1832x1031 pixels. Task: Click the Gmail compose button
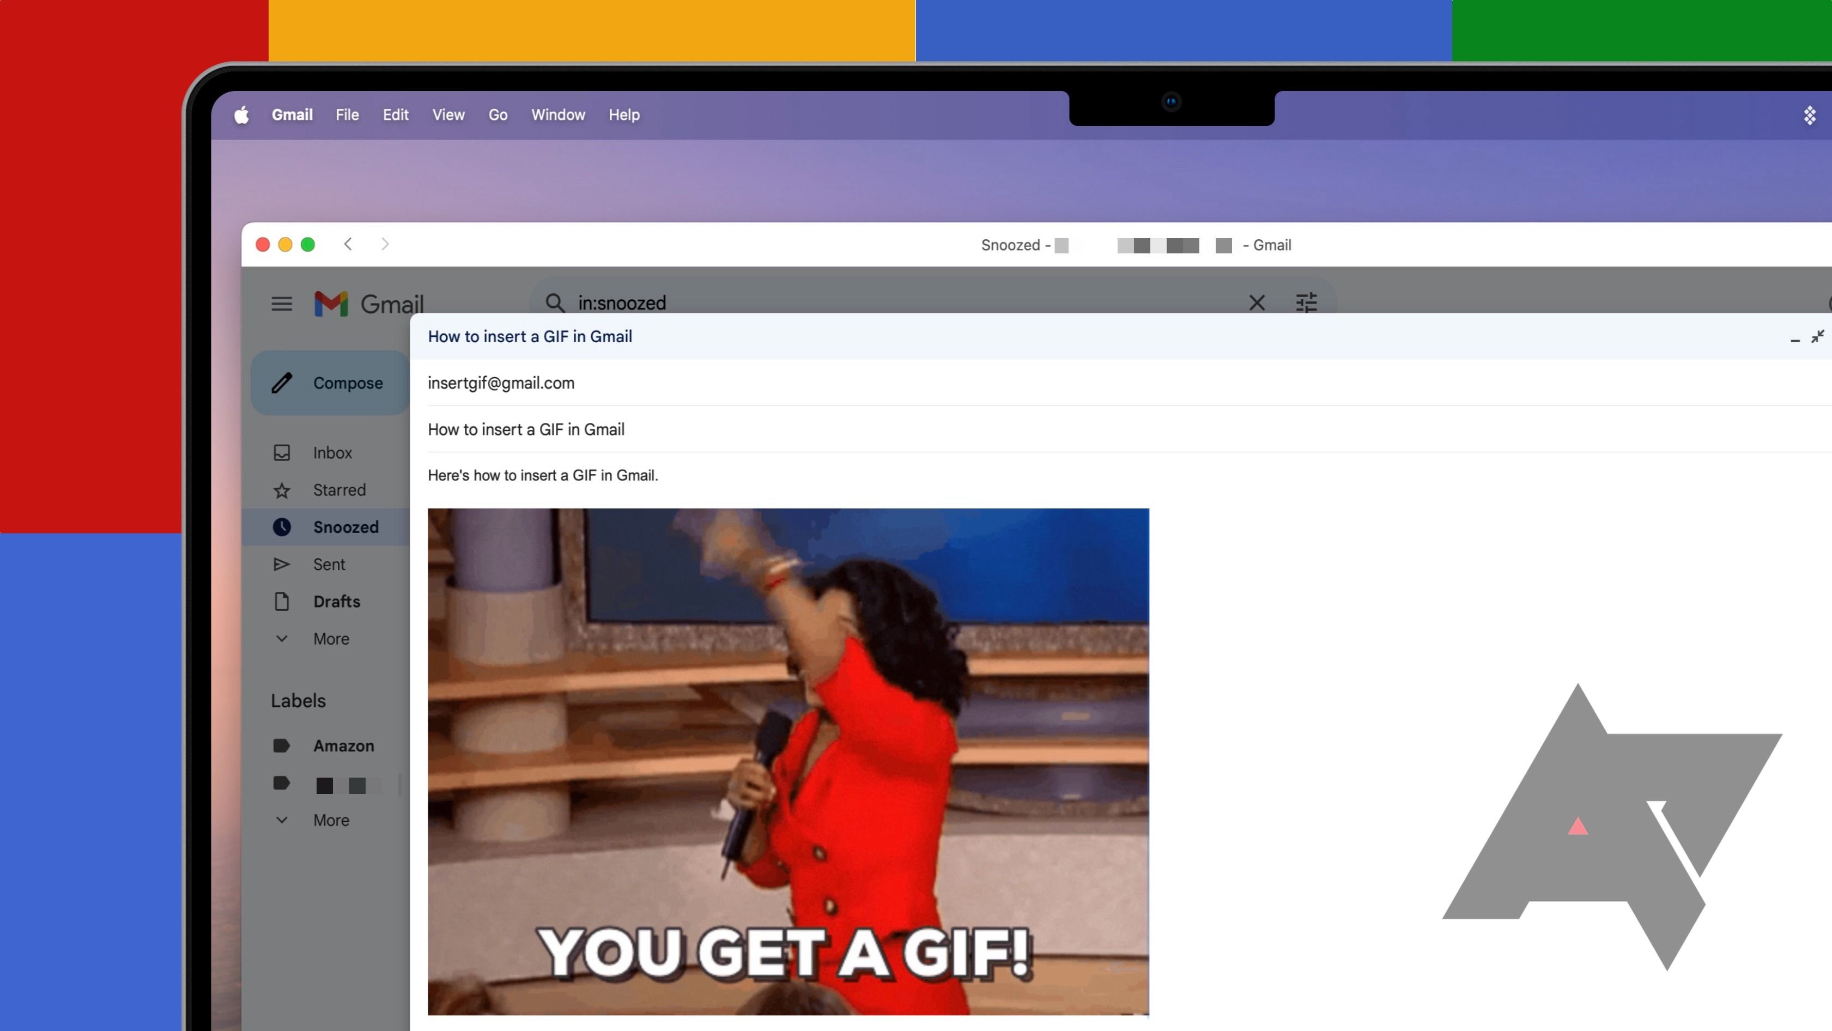click(331, 383)
